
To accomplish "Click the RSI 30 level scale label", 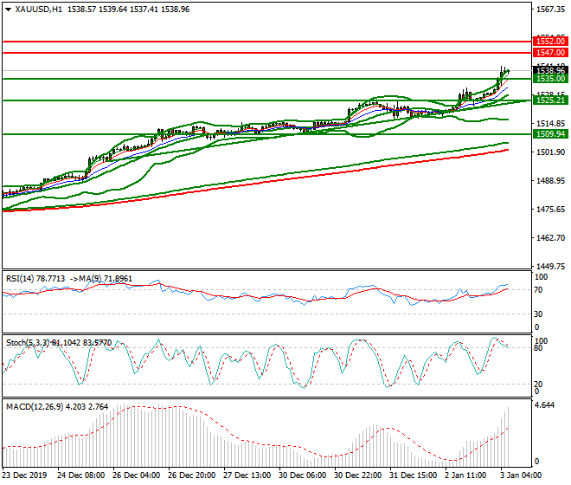I will coord(538,314).
